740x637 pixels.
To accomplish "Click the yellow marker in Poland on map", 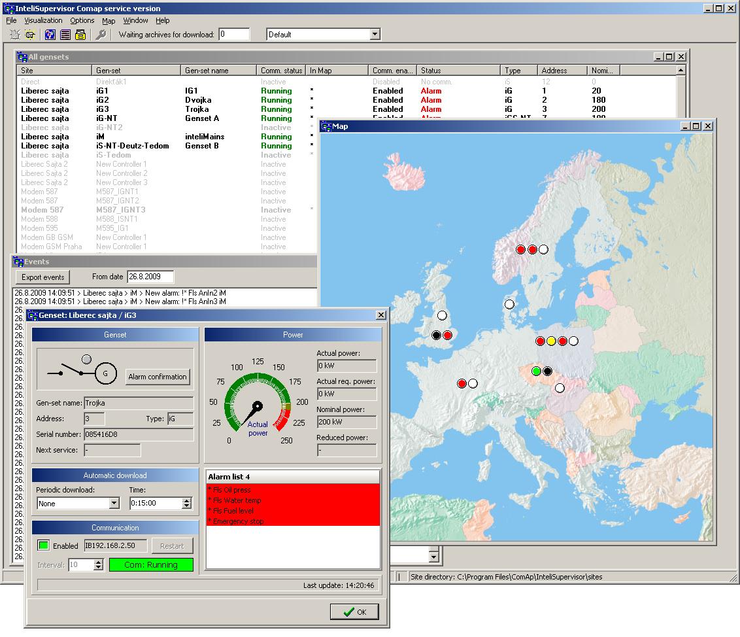I will (x=551, y=341).
